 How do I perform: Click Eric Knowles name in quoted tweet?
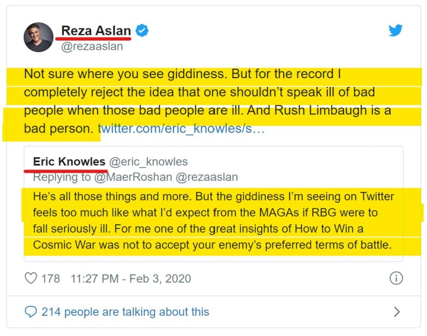(69, 162)
